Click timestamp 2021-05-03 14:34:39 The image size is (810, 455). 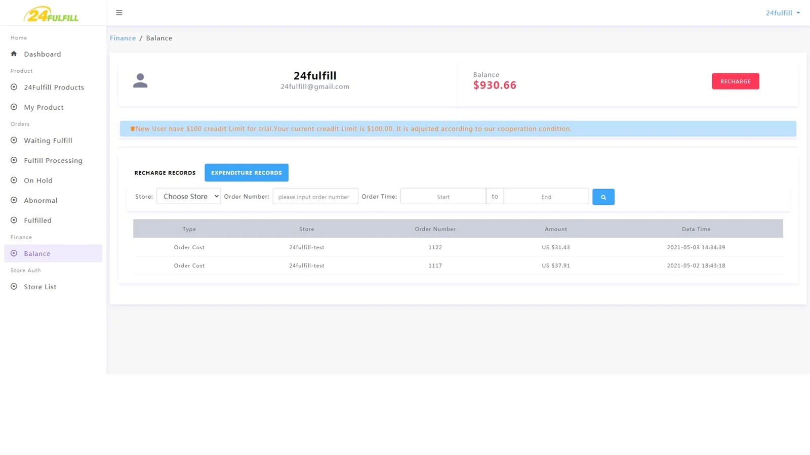(696, 247)
